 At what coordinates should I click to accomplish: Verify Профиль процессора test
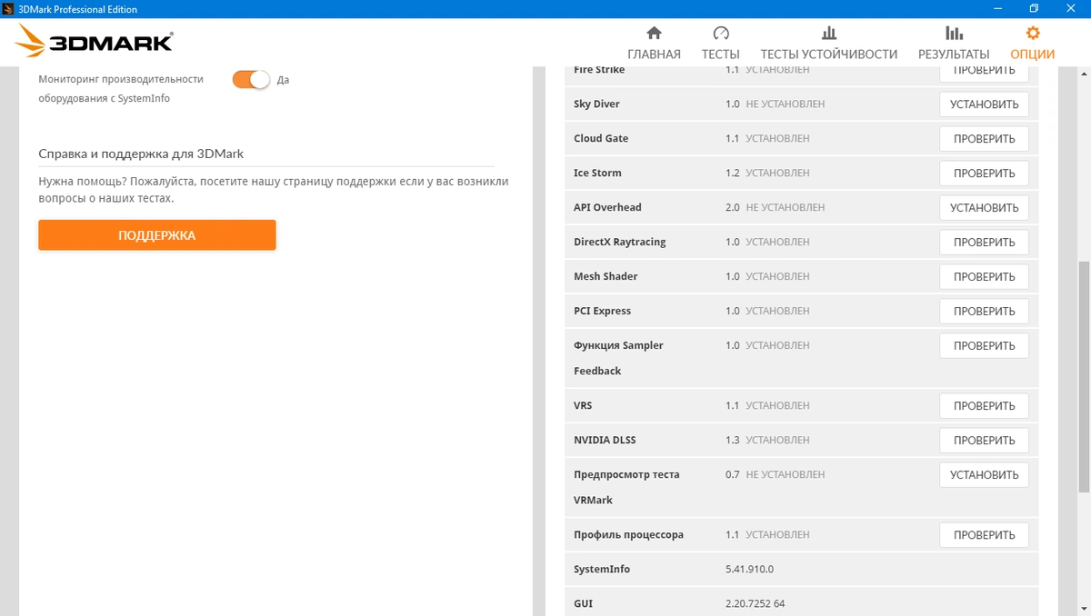coord(984,535)
